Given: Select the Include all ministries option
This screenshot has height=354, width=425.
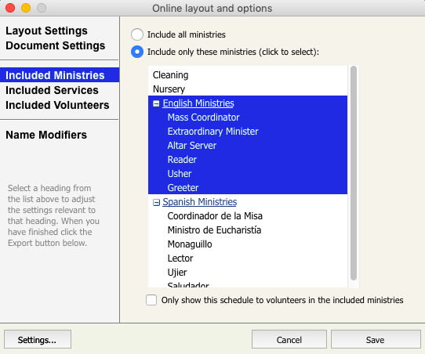Looking at the screenshot, I should 137,34.
